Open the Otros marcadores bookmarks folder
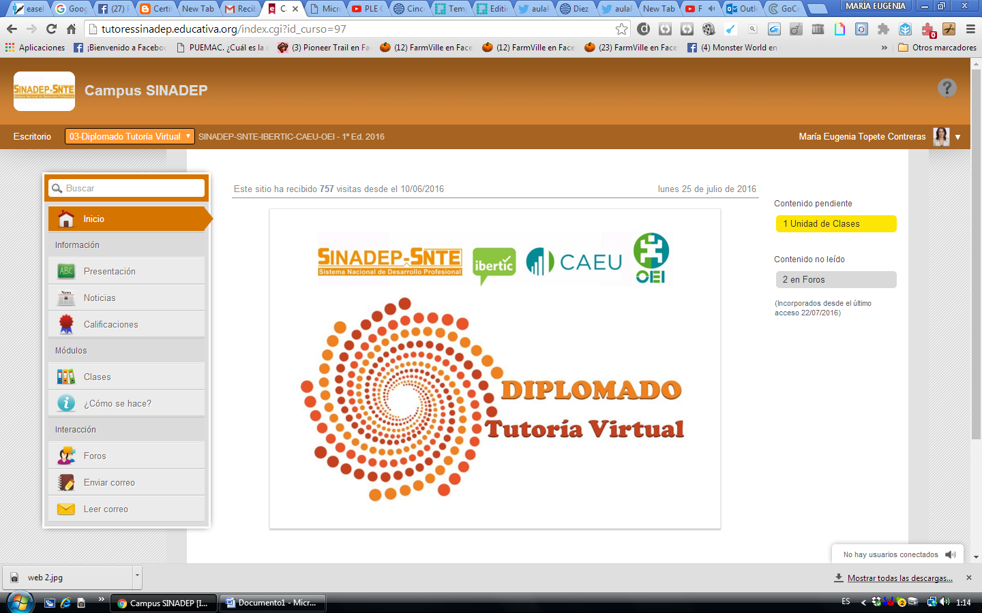This screenshot has height=613, width=982. [x=938, y=48]
